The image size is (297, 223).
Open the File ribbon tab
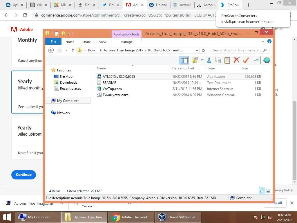53,42
